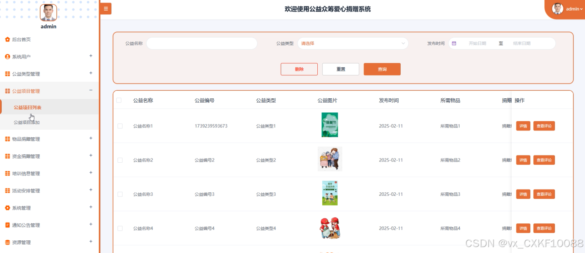Collapse 公益项目管理 with its minus sign
This screenshot has width=585, height=253.
[x=91, y=90]
